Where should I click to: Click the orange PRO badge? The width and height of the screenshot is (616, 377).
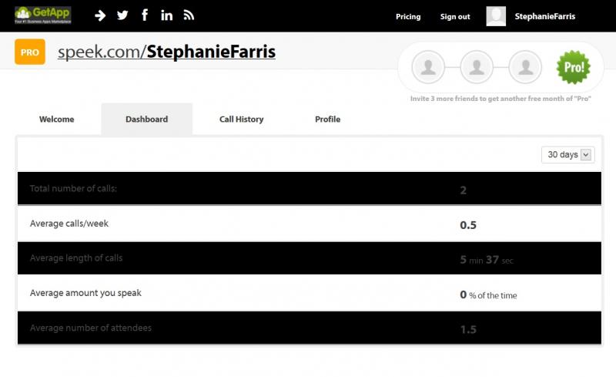(30, 52)
